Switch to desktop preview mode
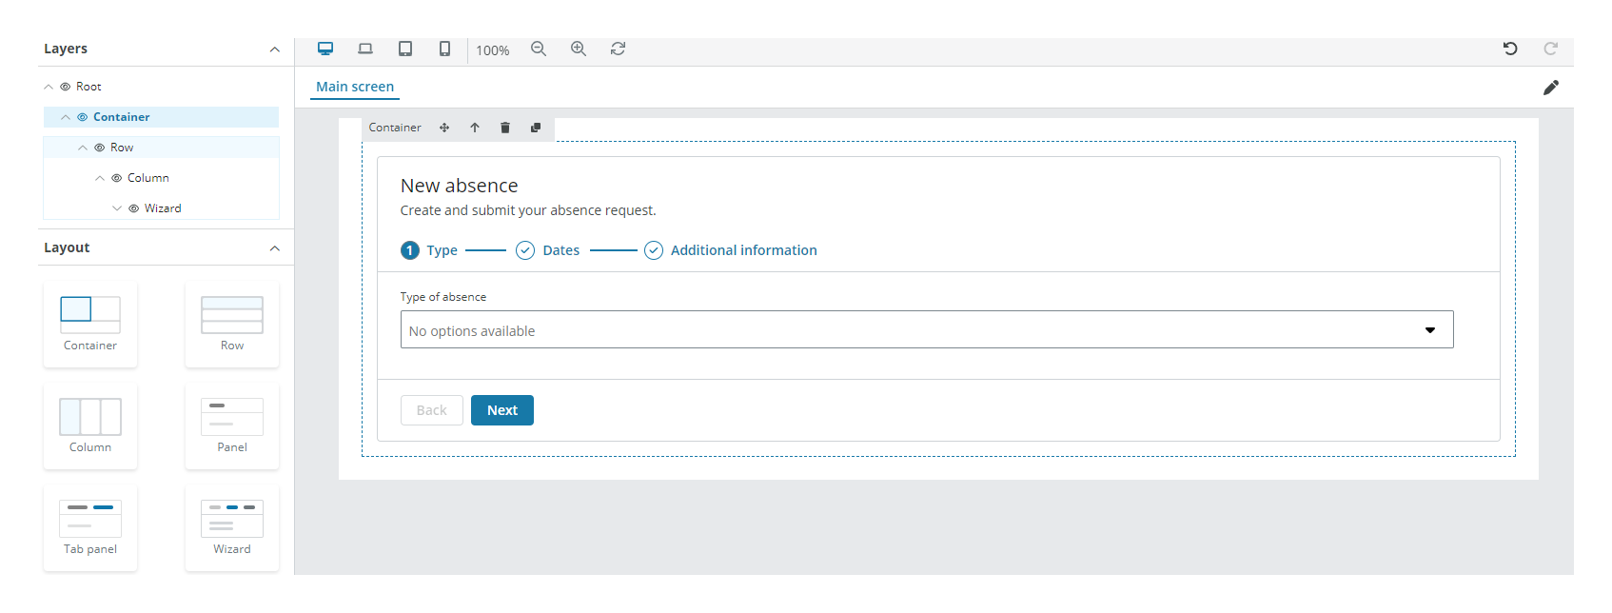 (x=325, y=49)
